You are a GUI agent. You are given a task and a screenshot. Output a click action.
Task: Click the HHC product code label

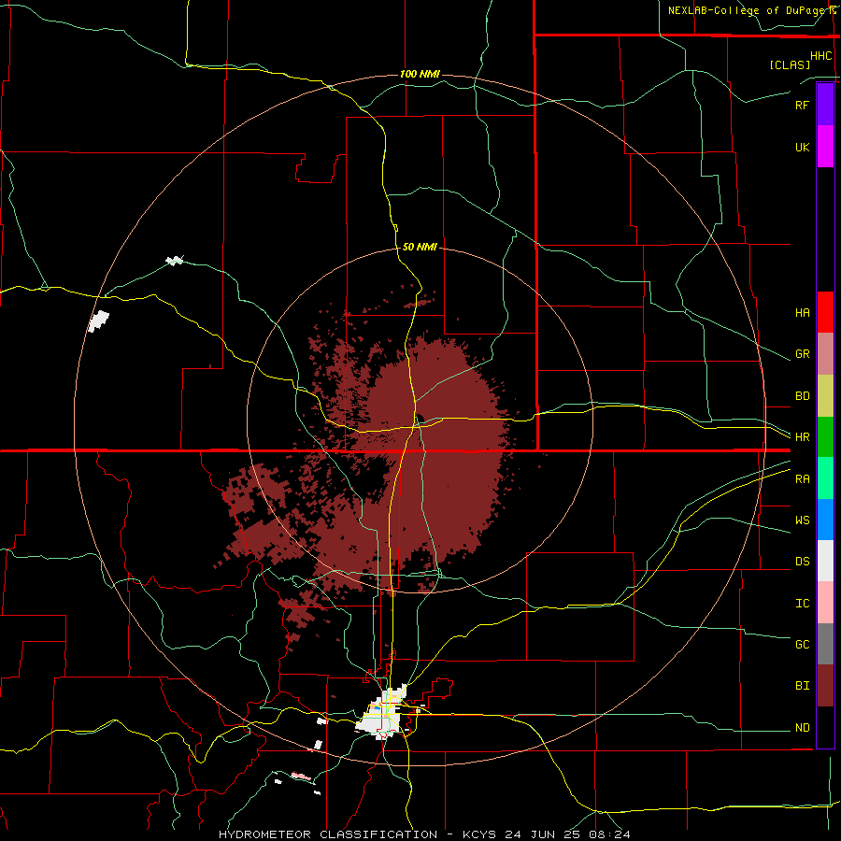click(820, 56)
